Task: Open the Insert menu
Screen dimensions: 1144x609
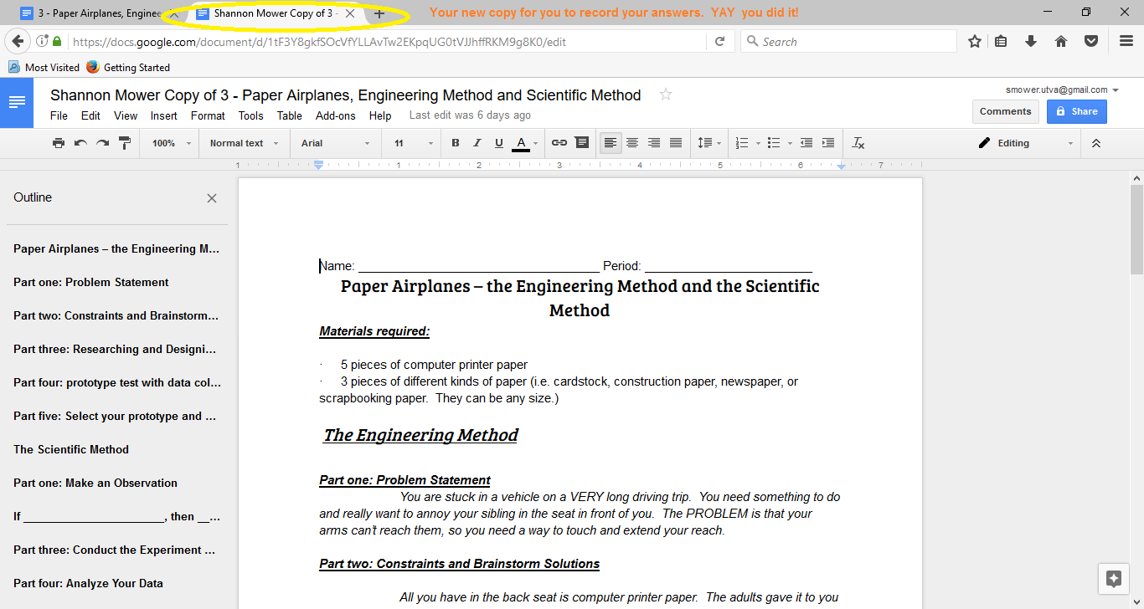Action: click(163, 115)
